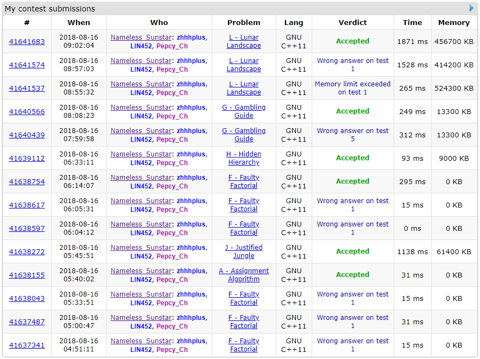Screen dimensions: 480x359
Task: Select the 2018-08-16 04:51:11 timestamp
Action: click(x=79, y=345)
